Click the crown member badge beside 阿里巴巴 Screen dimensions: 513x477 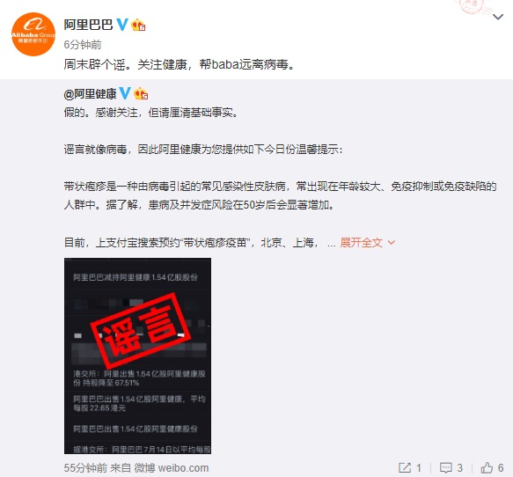138,25
